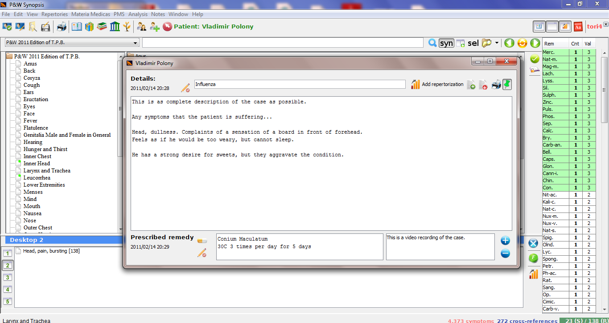Click the add patient icon with plus
The width and height of the screenshot is (609, 323).
tap(154, 27)
